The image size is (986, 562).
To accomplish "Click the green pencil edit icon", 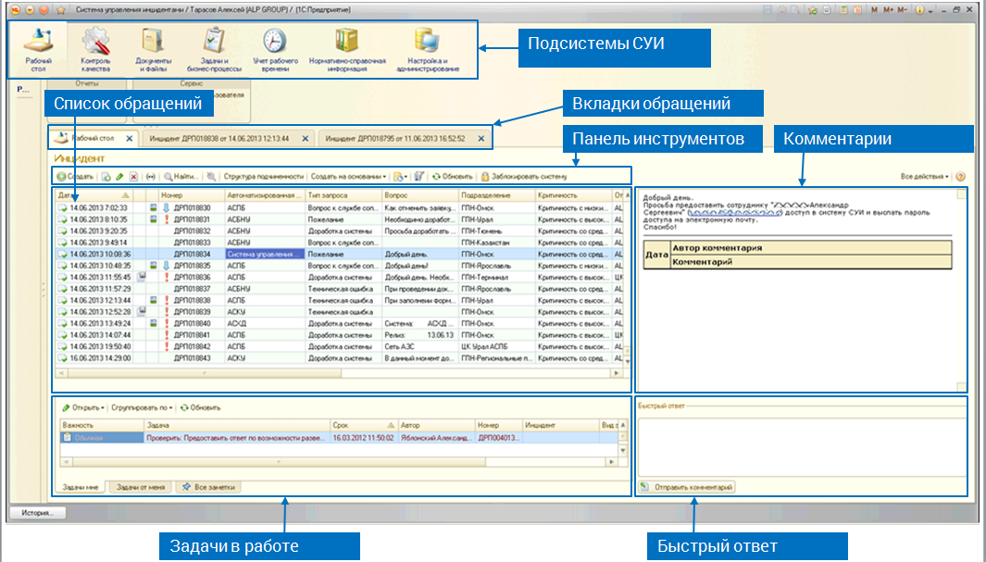I will click(119, 177).
